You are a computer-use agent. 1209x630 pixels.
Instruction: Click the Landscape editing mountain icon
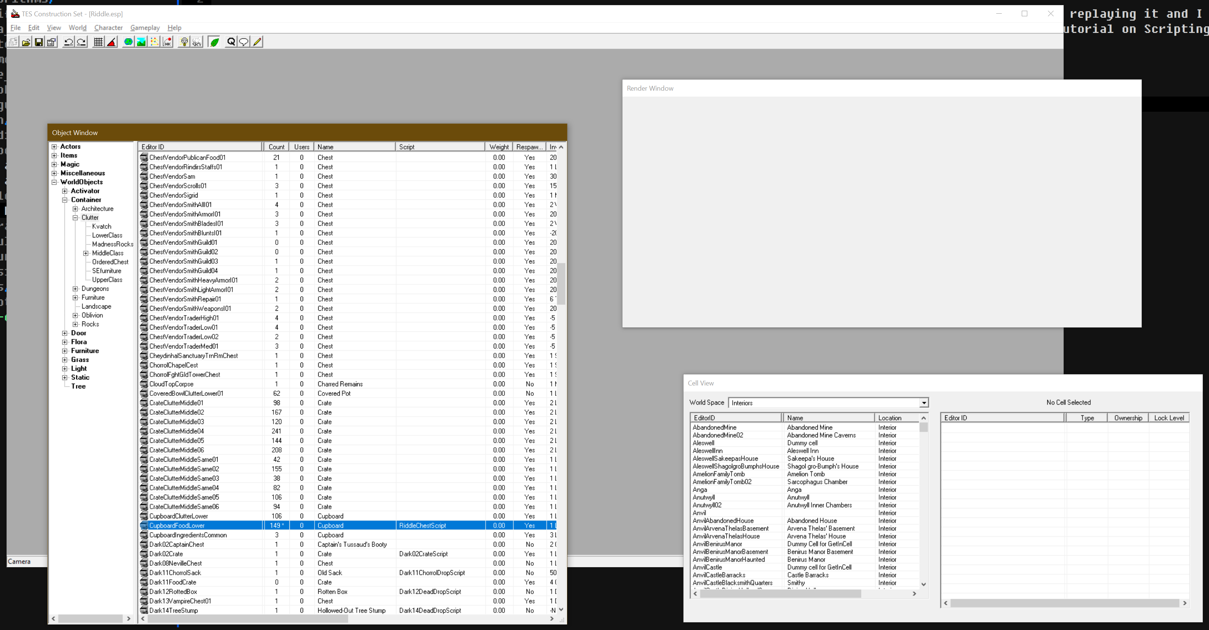point(141,42)
